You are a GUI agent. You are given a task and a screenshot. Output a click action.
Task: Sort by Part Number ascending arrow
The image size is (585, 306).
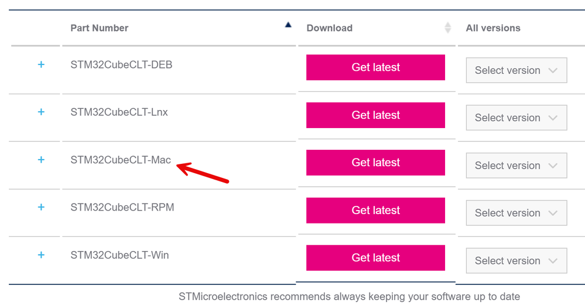288,25
